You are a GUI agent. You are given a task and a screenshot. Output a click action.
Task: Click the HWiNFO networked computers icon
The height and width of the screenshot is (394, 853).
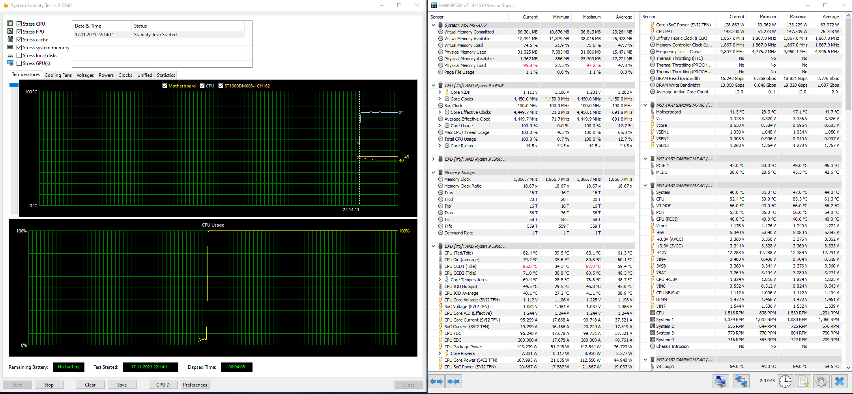tap(741, 381)
